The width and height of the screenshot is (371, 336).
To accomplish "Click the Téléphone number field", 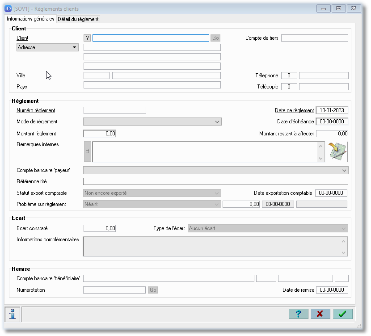I will 324,76.
